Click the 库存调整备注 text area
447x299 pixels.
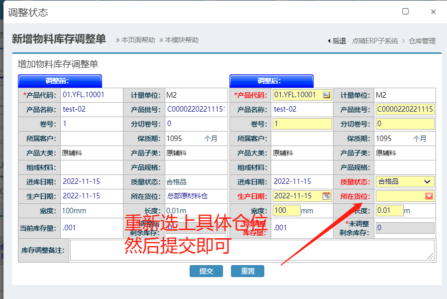[252, 250]
